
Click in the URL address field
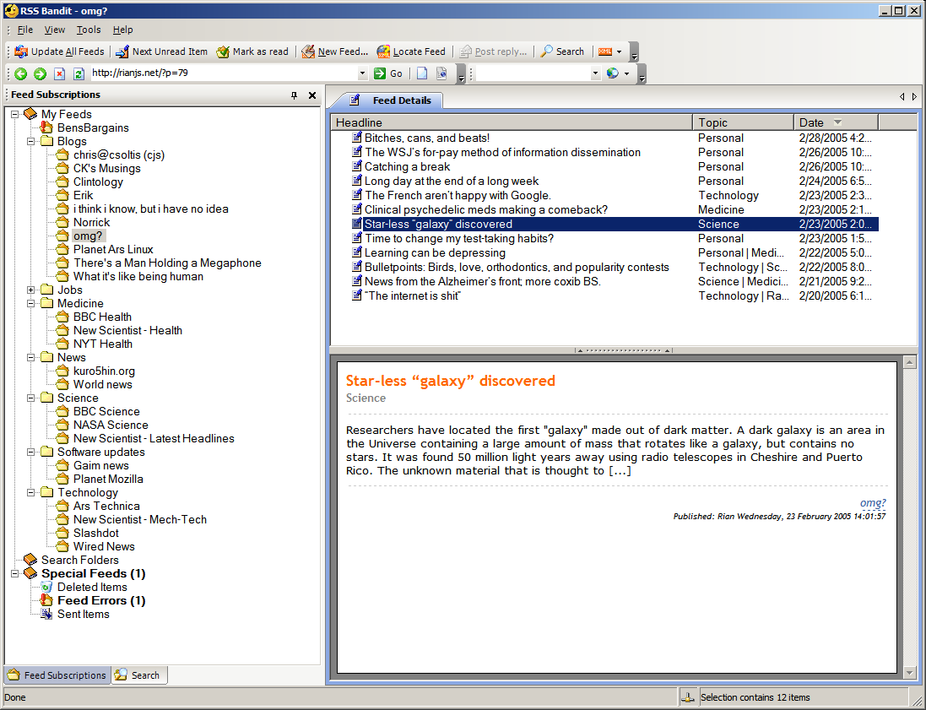coord(223,73)
